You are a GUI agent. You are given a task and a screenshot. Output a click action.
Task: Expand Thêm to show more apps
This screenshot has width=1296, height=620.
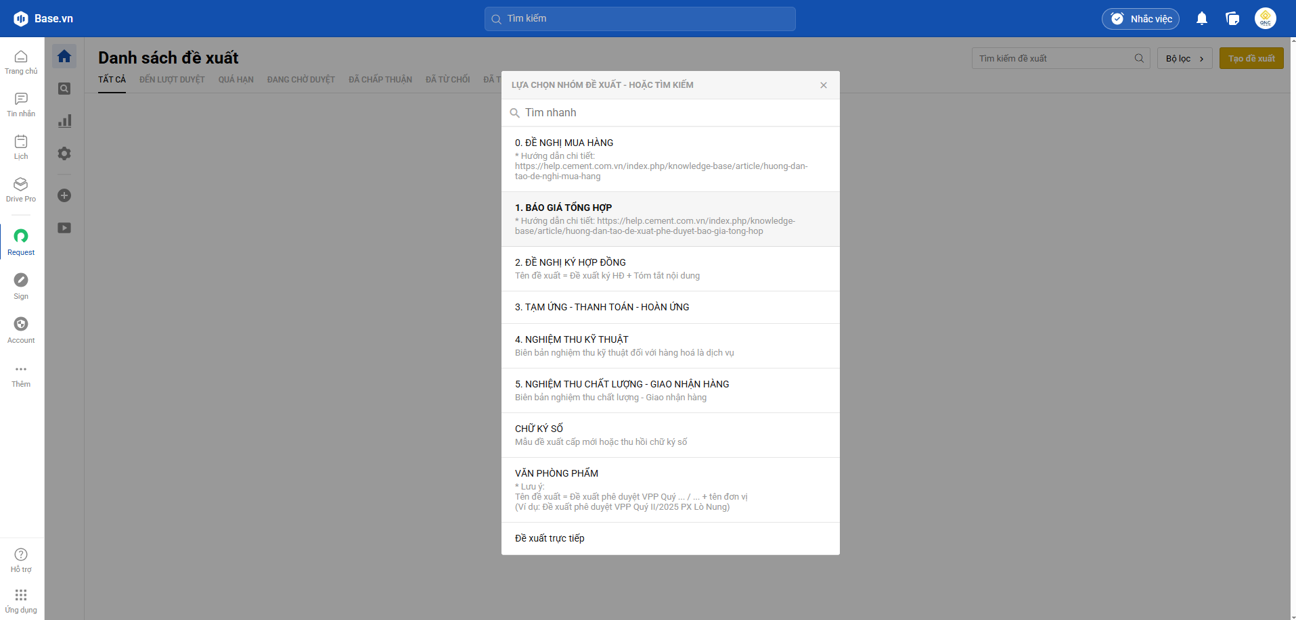tap(21, 375)
